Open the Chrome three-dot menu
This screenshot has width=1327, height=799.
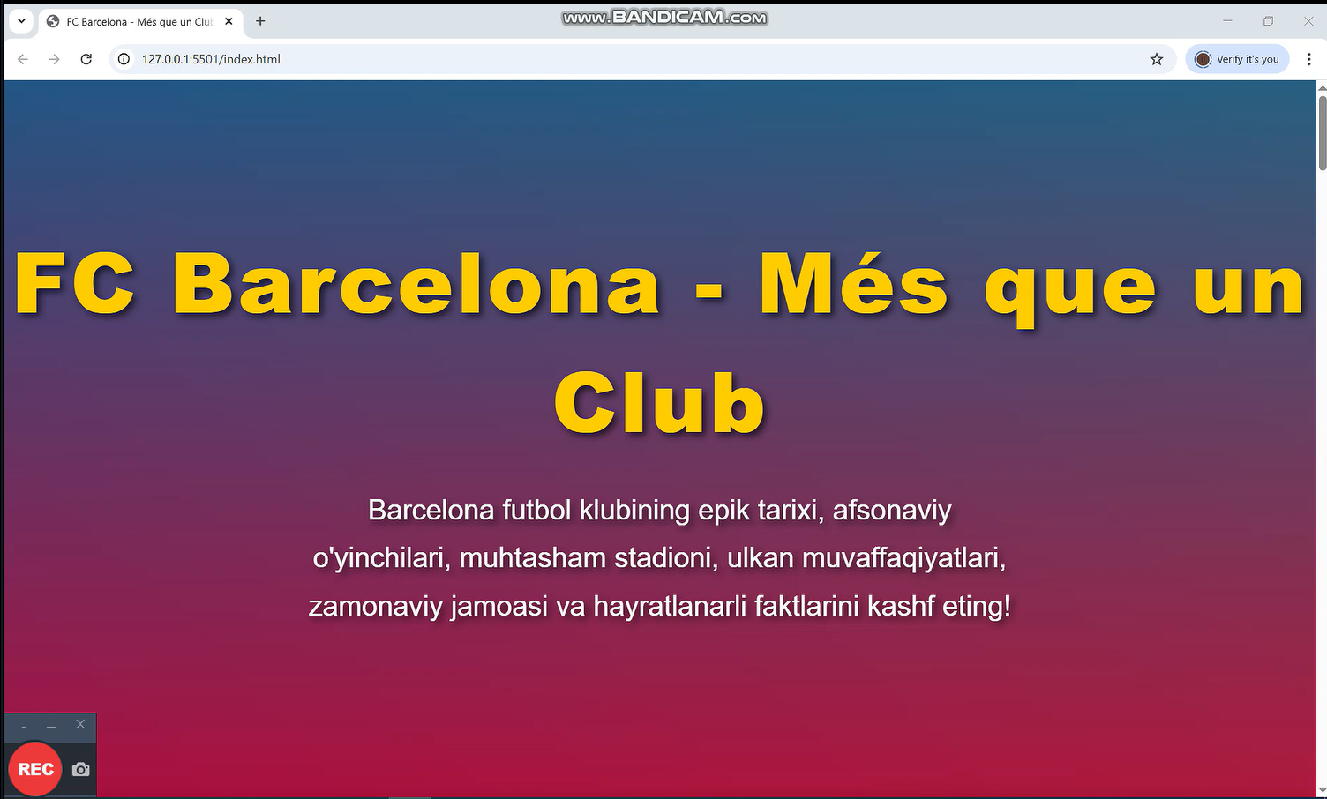pyautogui.click(x=1308, y=59)
